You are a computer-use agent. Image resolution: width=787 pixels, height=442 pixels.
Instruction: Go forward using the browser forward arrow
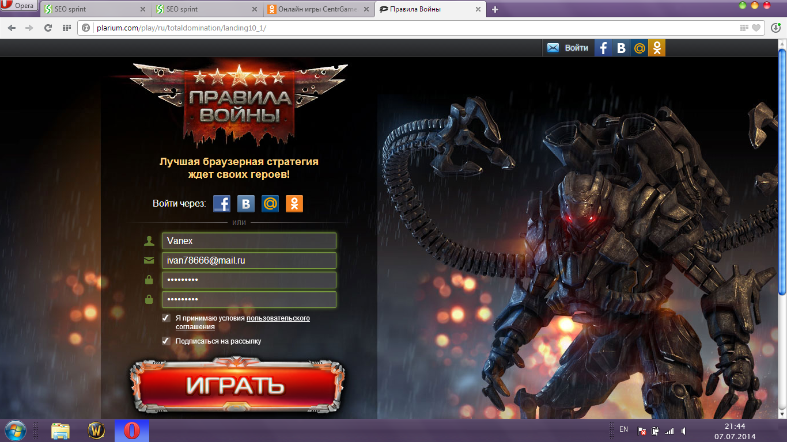pyautogui.click(x=29, y=28)
